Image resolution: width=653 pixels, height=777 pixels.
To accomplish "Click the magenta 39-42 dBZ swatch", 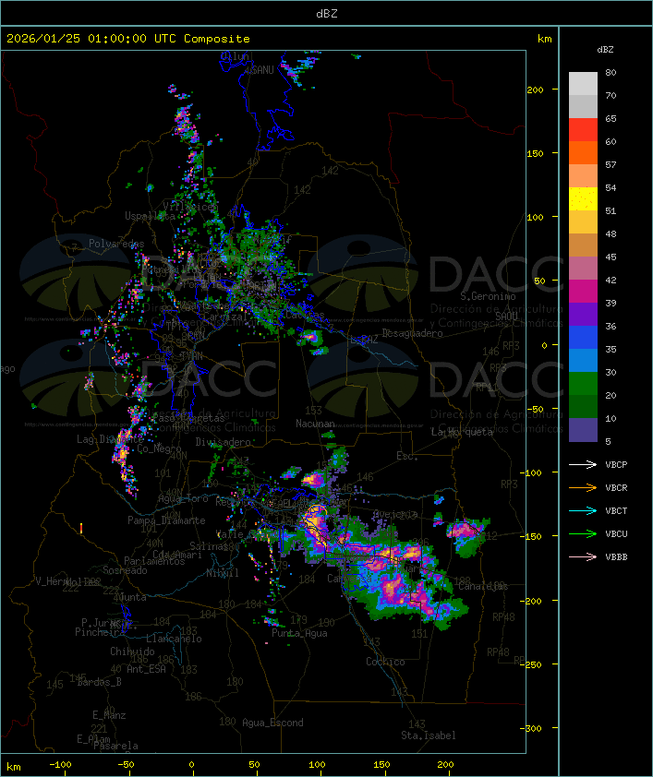I will pos(583,292).
